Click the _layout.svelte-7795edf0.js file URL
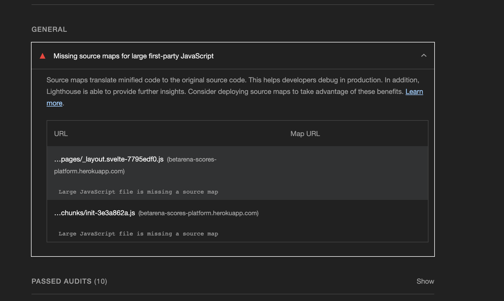 (108, 159)
